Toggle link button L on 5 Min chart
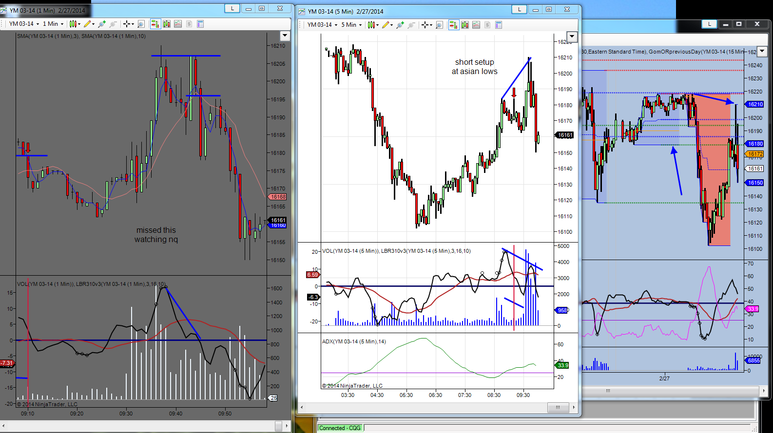Viewport: 773px width, 433px height. point(519,9)
